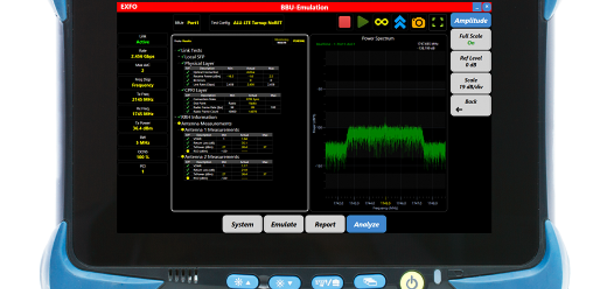Select the PCI value field

pos(143,169)
